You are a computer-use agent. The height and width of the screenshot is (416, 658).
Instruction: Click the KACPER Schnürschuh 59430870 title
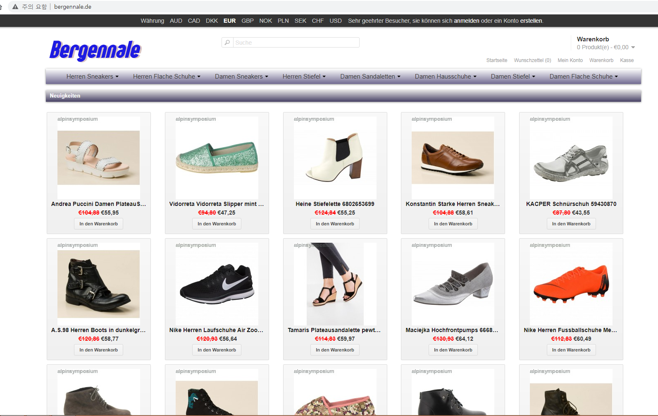[571, 204]
